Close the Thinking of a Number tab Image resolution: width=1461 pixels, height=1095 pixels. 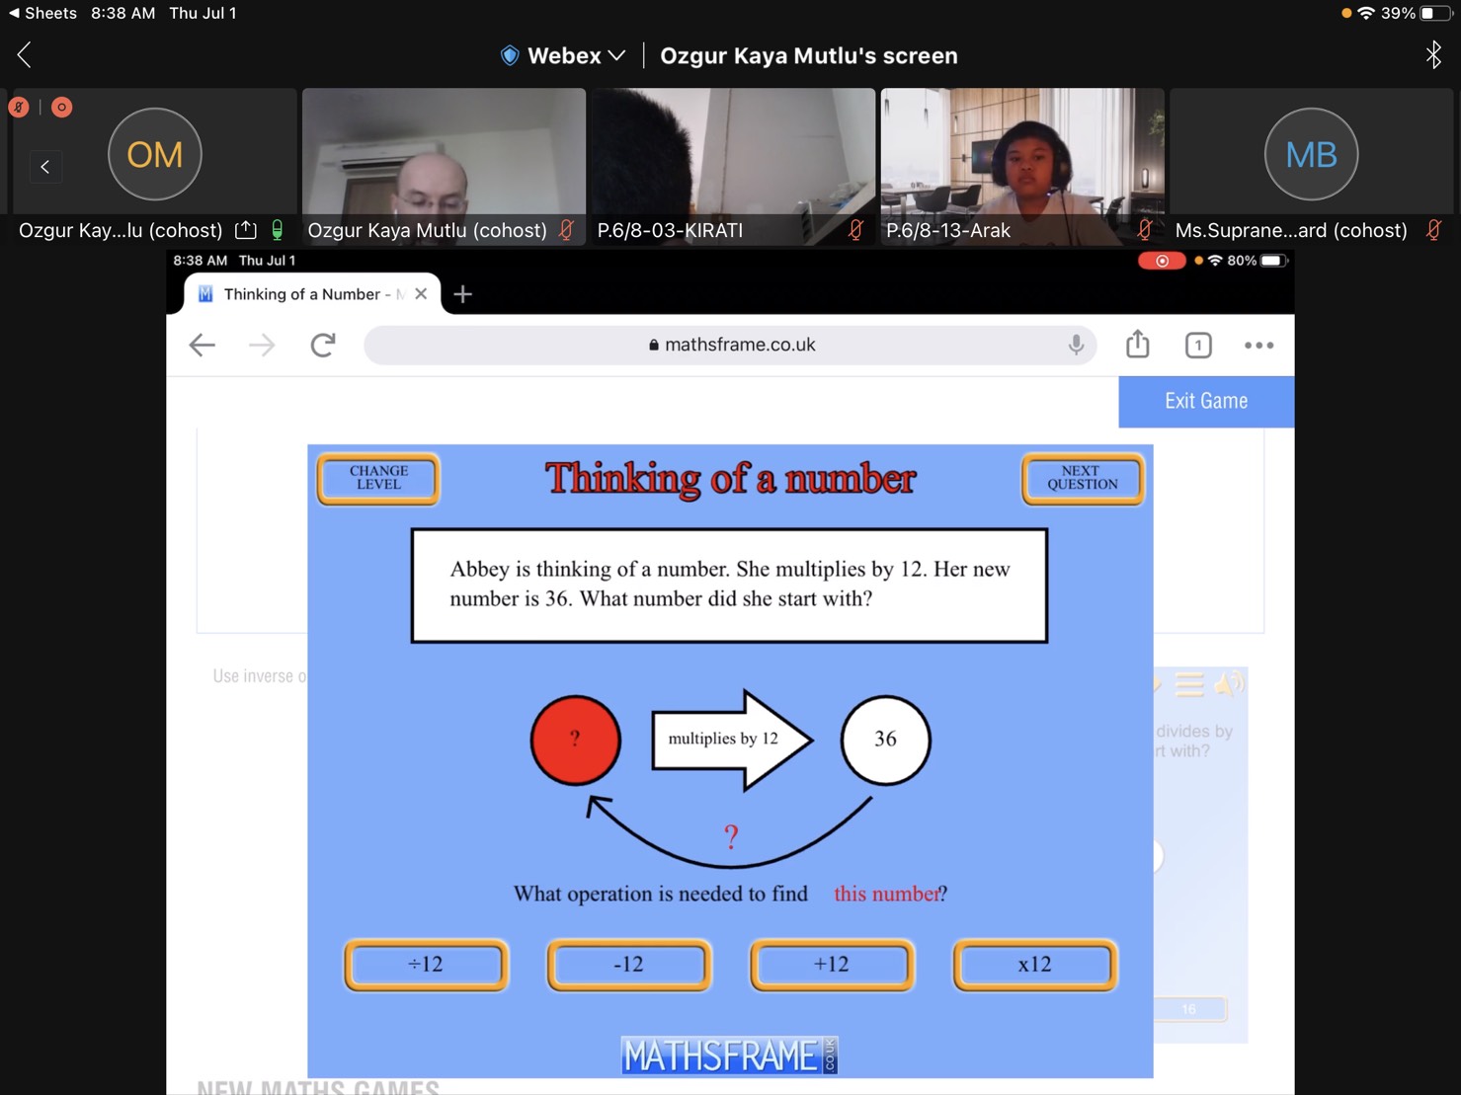click(421, 294)
